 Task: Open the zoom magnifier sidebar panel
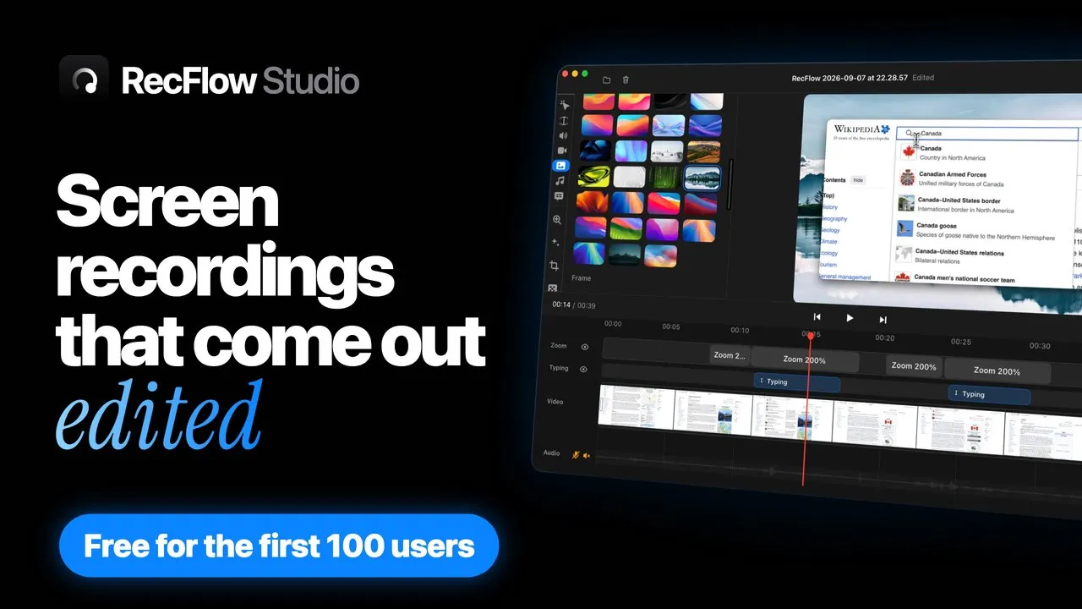[x=557, y=220]
